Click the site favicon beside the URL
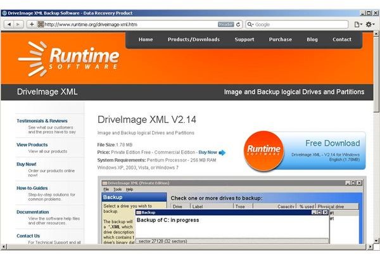The height and width of the screenshot is (254, 380). (x=41, y=24)
